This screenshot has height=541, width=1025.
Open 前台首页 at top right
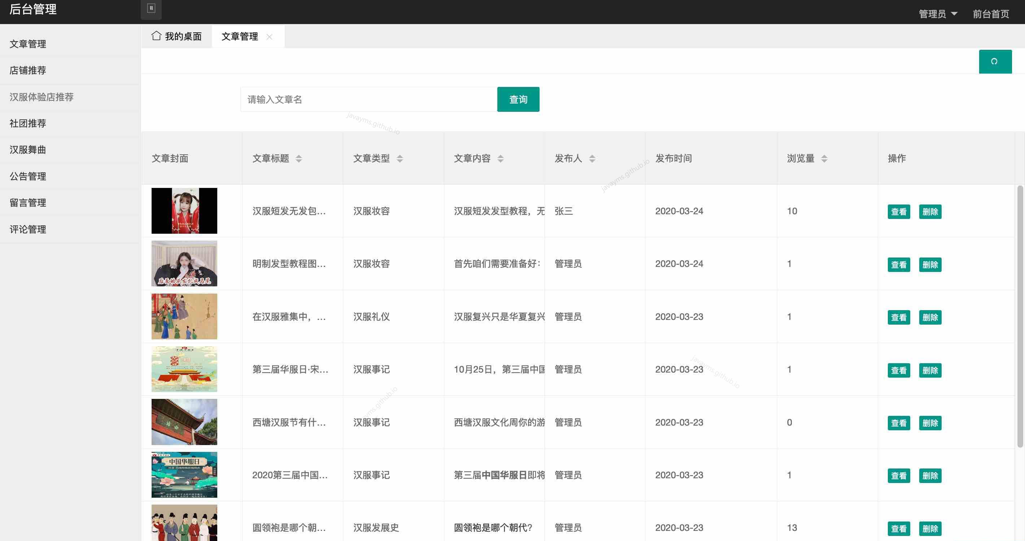pyautogui.click(x=990, y=13)
